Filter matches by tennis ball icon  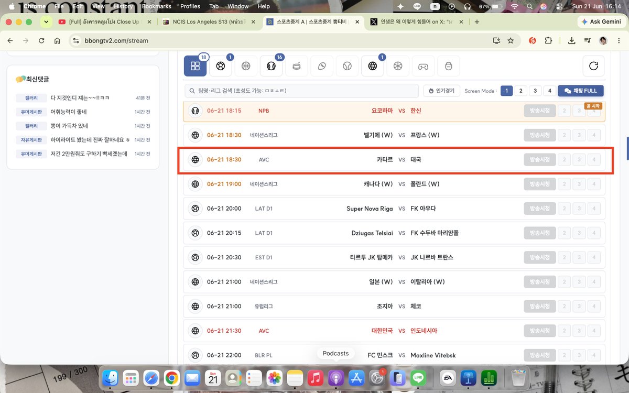(x=347, y=66)
